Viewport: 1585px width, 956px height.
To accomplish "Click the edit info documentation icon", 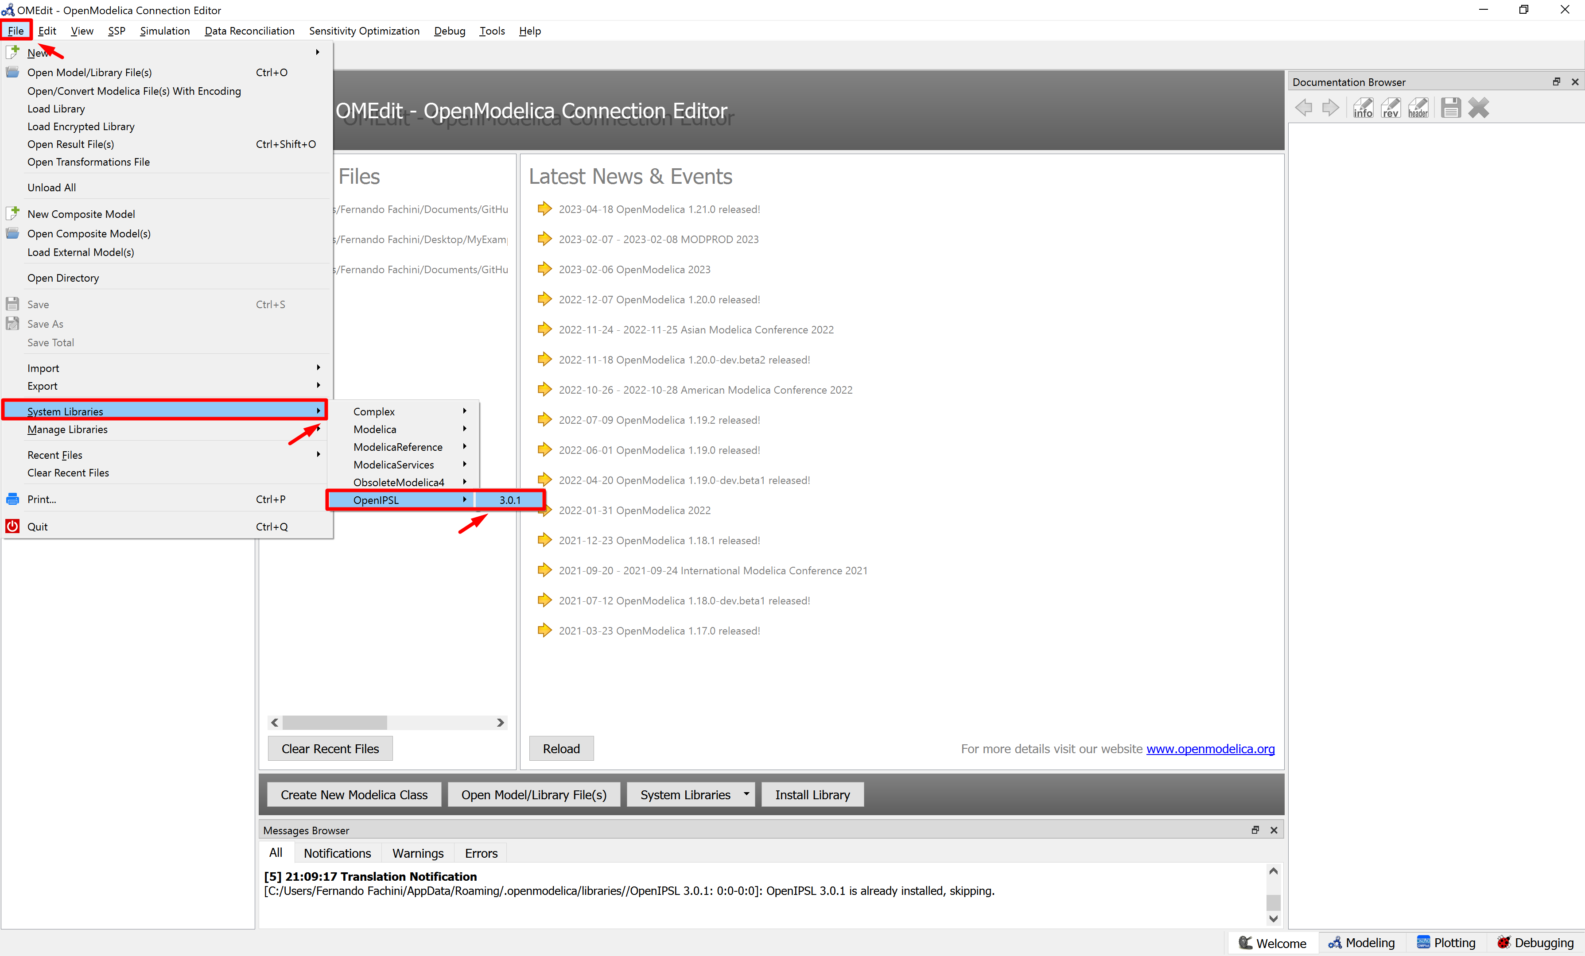I will pyautogui.click(x=1363, y=107).
